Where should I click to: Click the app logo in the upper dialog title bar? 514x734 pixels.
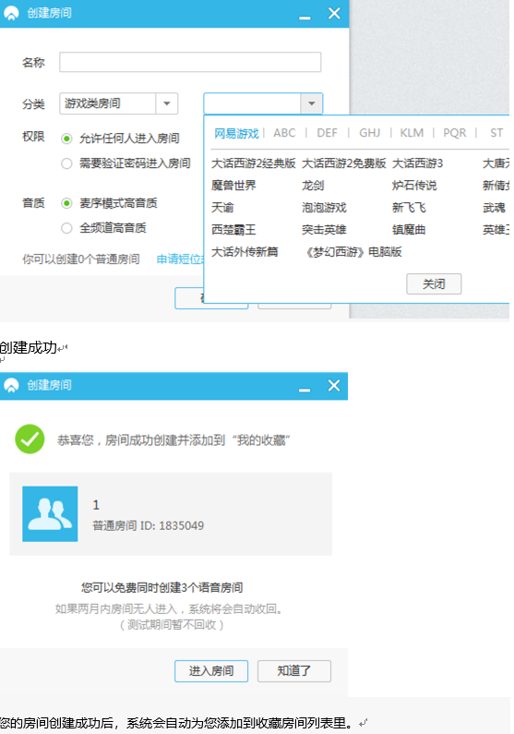[11, 13]
